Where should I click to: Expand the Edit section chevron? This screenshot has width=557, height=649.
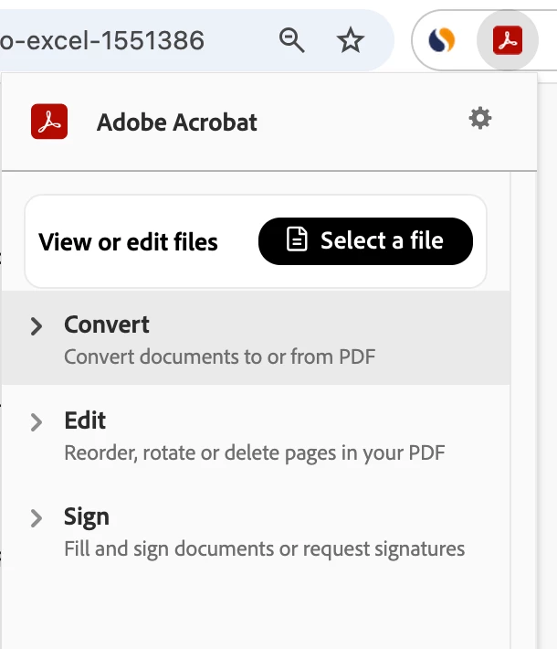point(37,422)
